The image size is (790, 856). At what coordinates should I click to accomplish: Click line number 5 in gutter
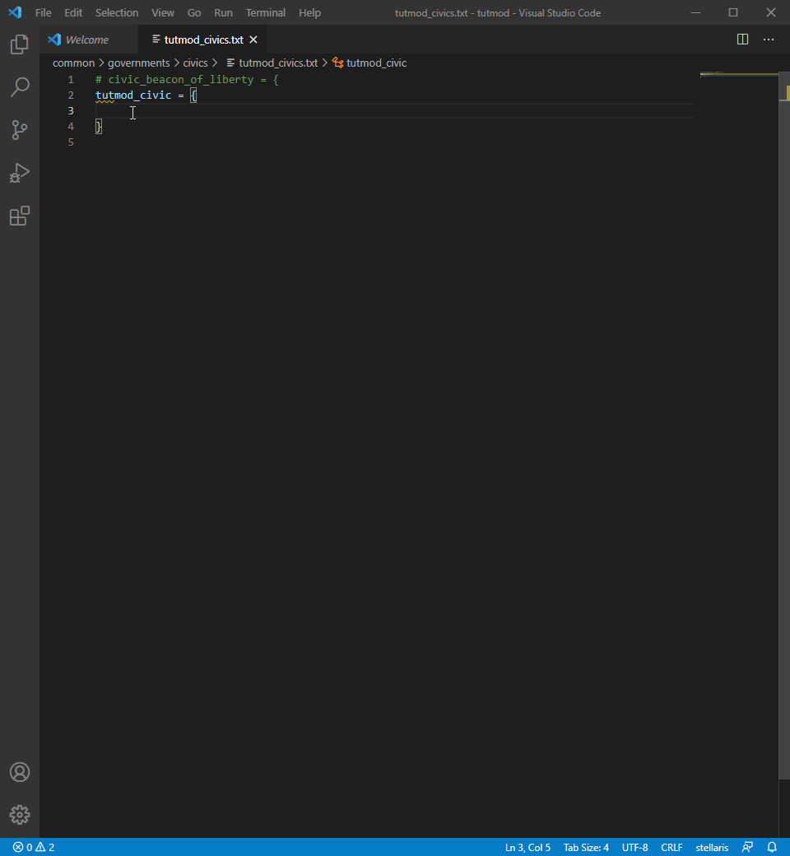tap(71, 142)
